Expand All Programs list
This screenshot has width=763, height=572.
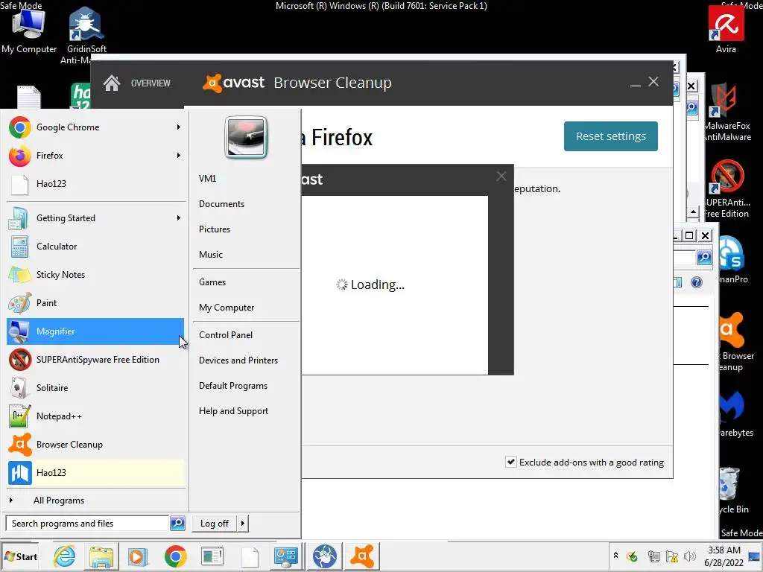(x=95, y=500)
